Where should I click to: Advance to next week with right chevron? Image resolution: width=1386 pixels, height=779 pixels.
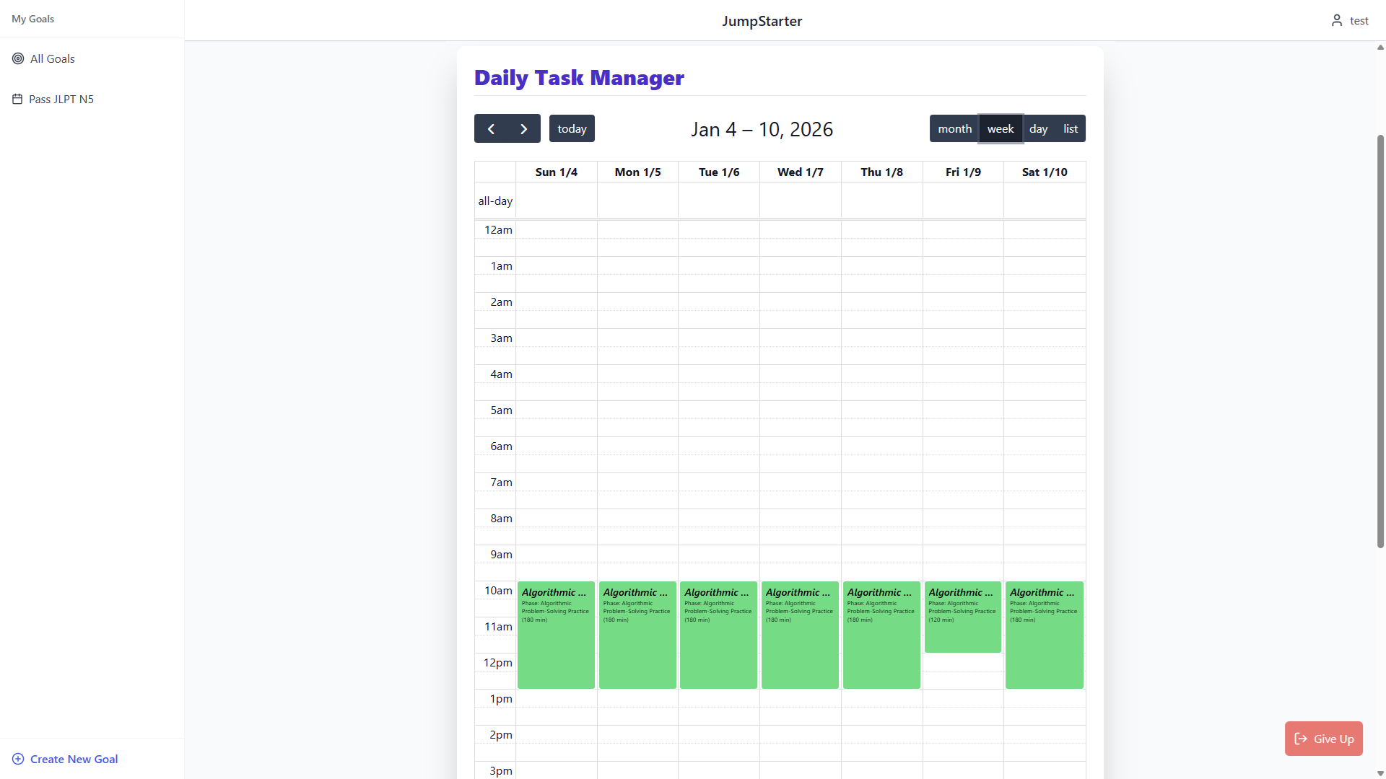pos(524,129)
